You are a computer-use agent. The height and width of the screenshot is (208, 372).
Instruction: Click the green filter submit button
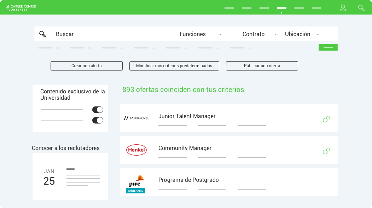(328, 47)
